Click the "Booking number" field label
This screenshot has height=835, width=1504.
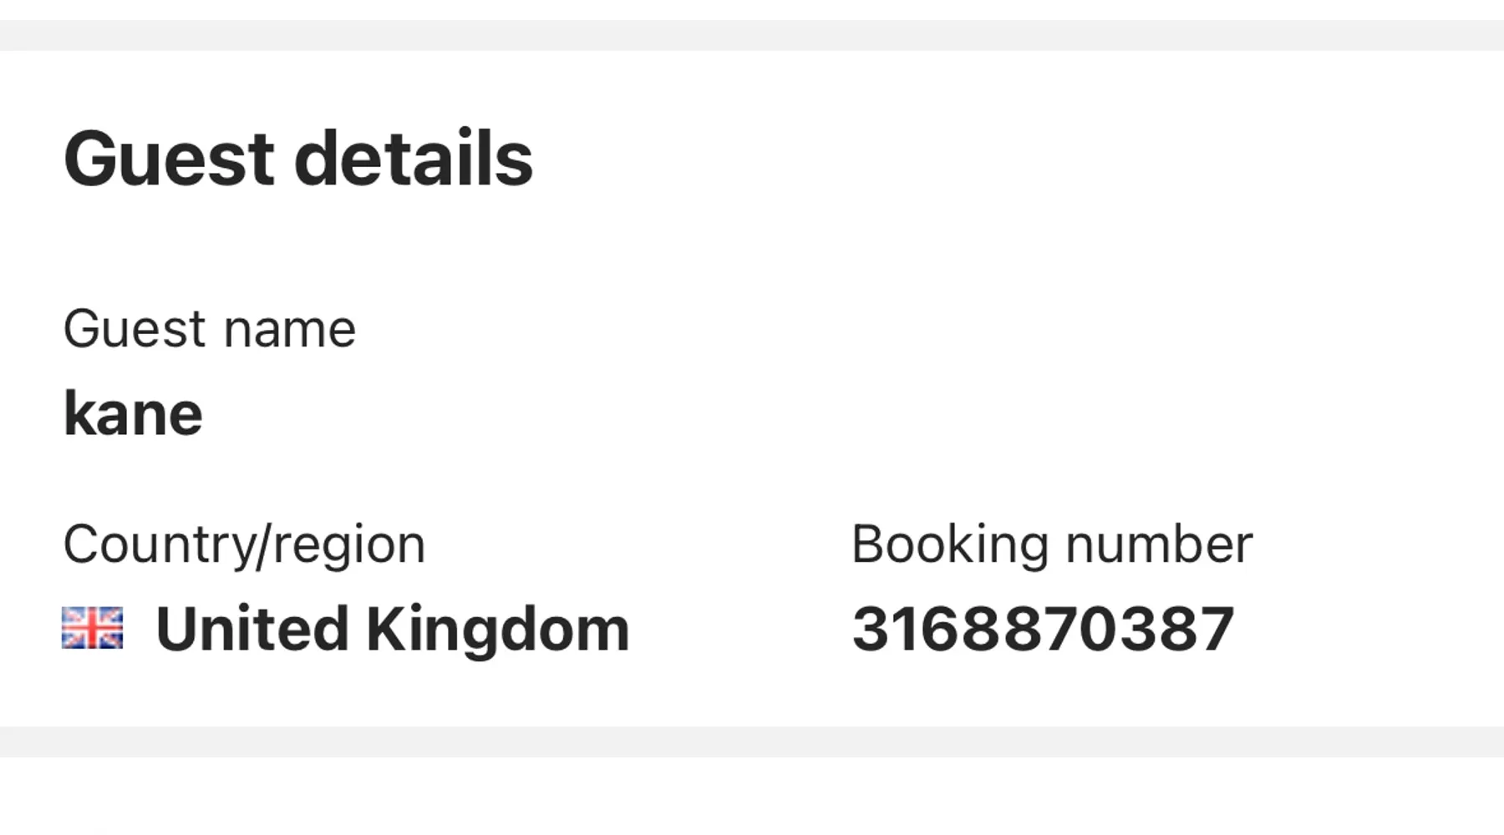pos(1052,544)
